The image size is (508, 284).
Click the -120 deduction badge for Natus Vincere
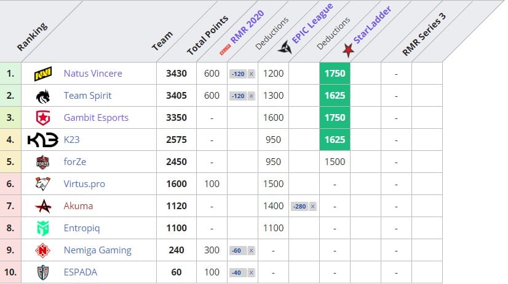[x=238, y=74]
